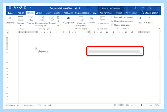
Task: Insert a table with Таблица button
Action: 20,21
